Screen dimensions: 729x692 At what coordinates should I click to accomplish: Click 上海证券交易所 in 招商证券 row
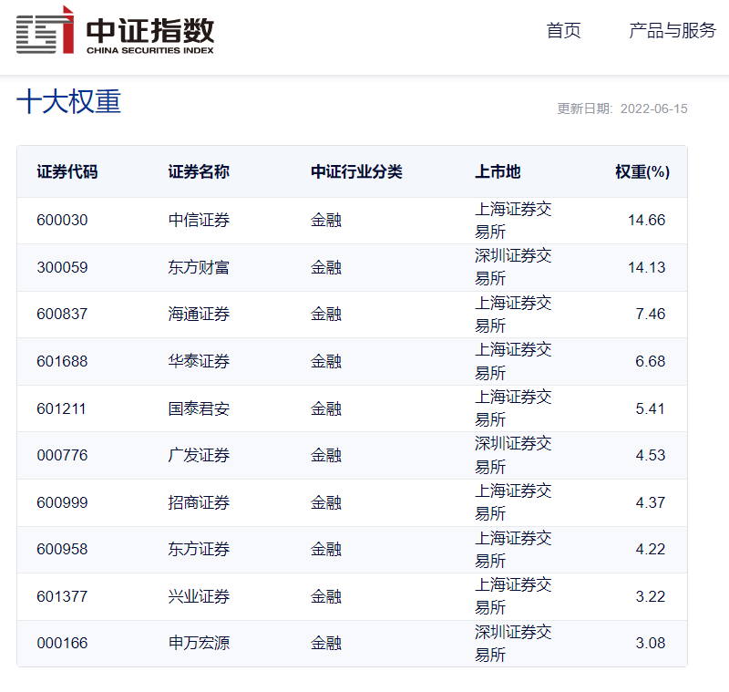coord(513,502)
